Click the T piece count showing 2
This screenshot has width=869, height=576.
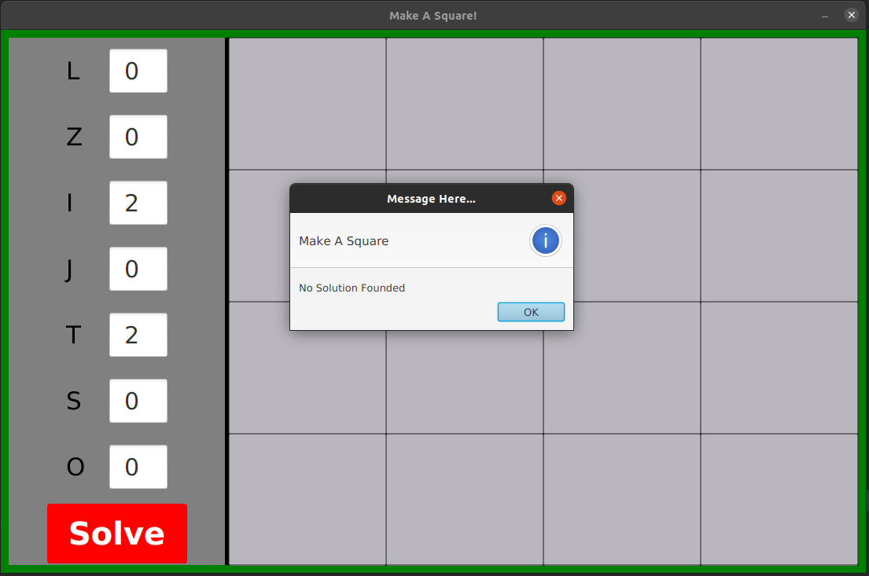click(x=138, y=335)
